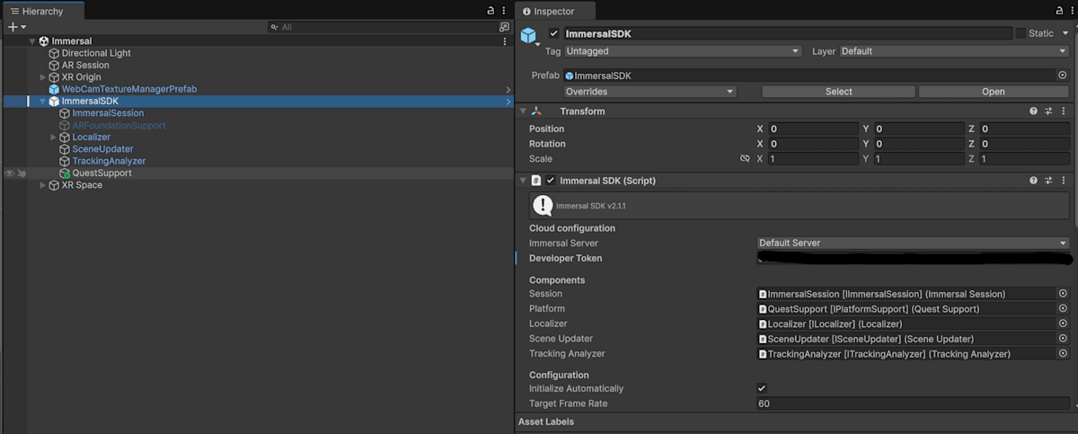Screen dimensions: 1078x434
Task: Toggle QuestSupport visibility eye icon
Action: [x=9, y=173]
